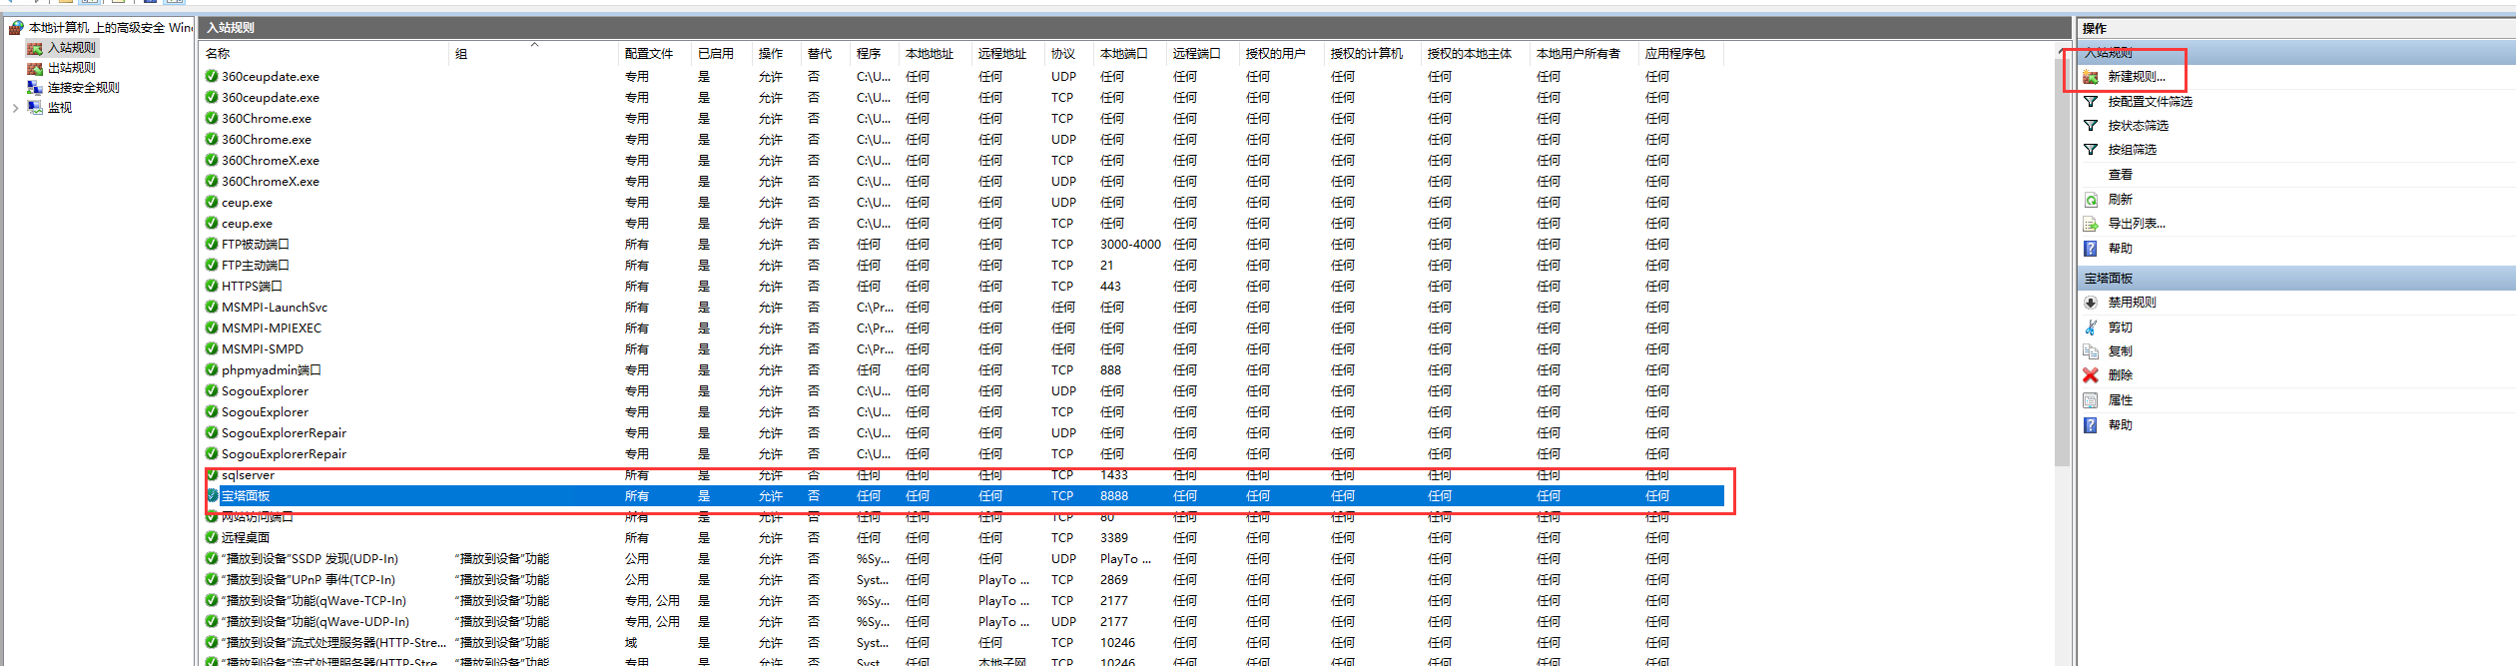2516x666 pixels.
Task: Click the green check icon of sqlserver rule
Action: click(212, 474)
